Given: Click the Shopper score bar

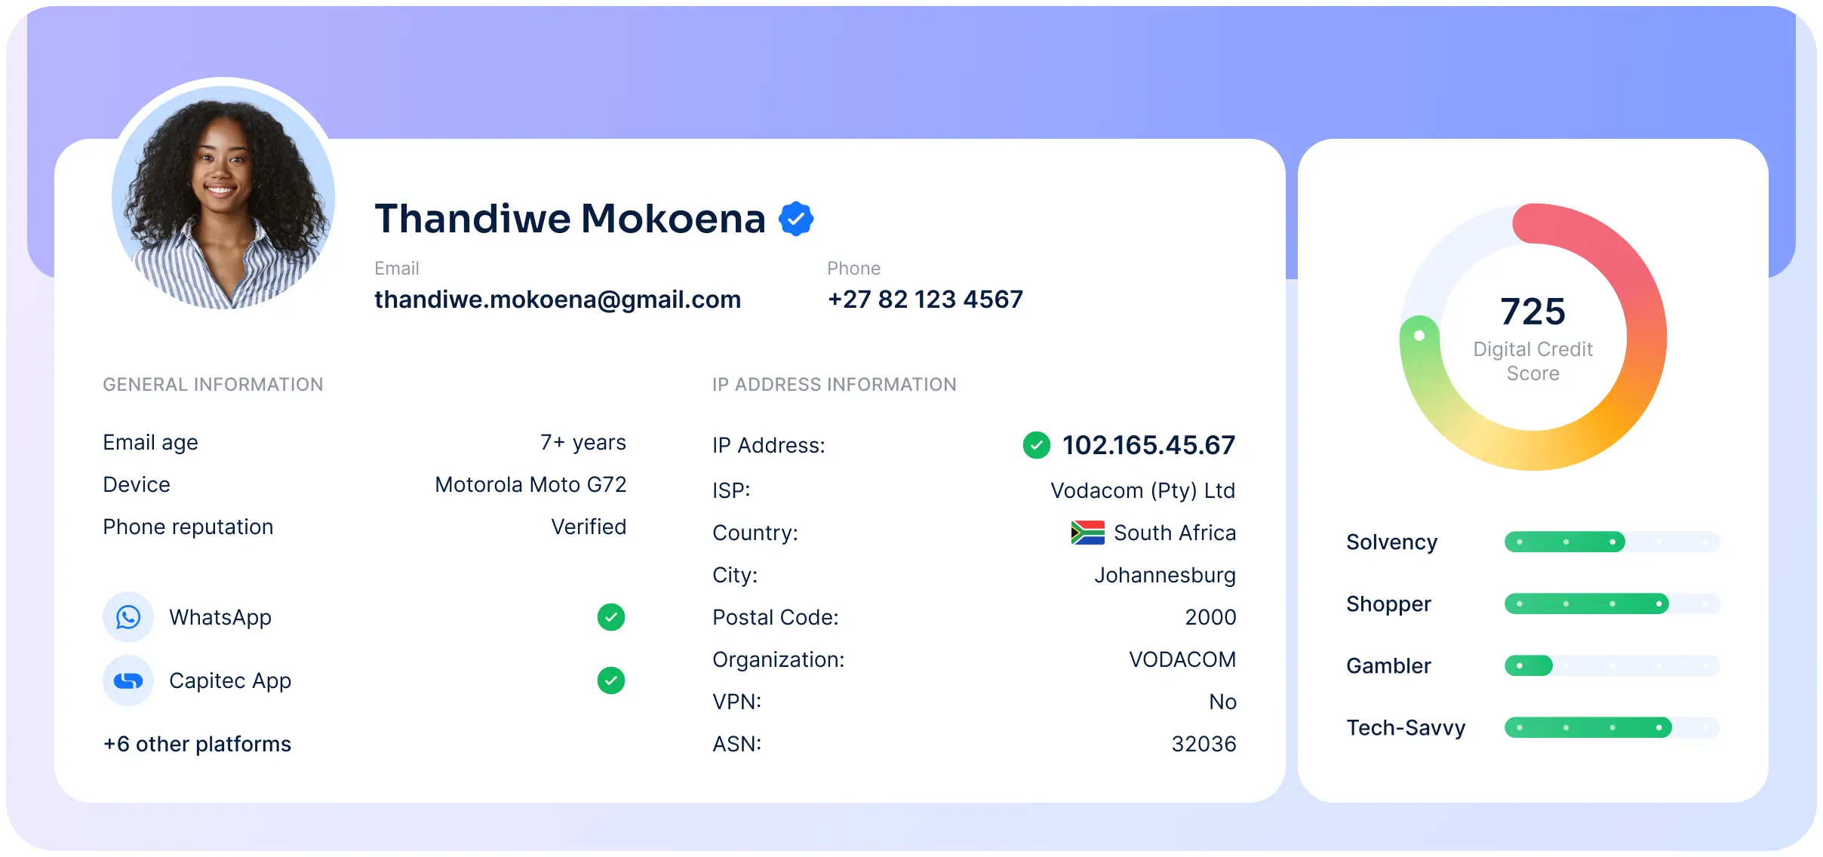Looking at the screenshot, I should 1612,604.
